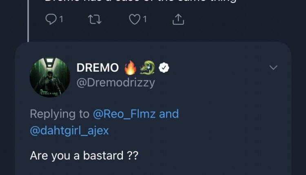Tap the word "and" after @Reo_Flmz
This screenshot has width=306, height=175.
tap(169, 114)
